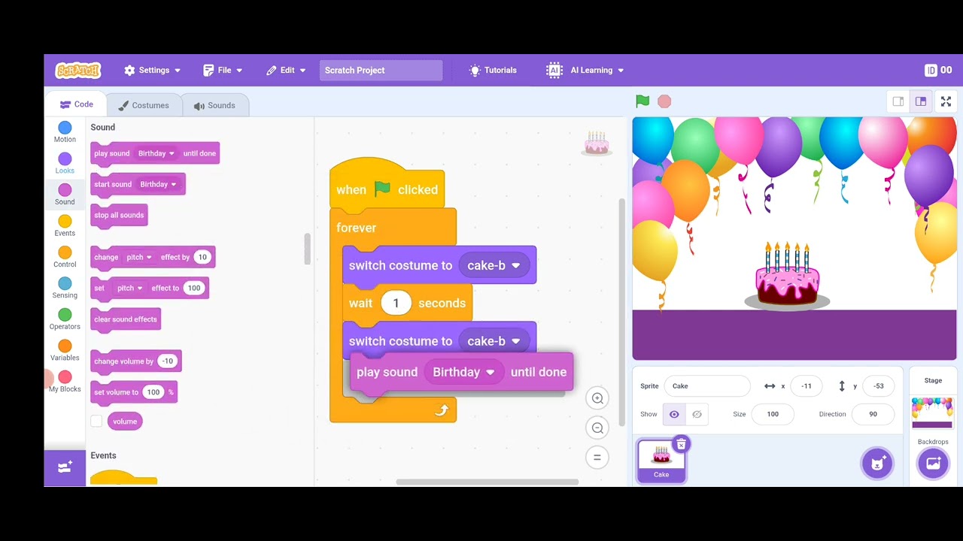The height and width of the screenshot is (541, 963).
Task: Click the green flag to run
Action: point(643,101)
